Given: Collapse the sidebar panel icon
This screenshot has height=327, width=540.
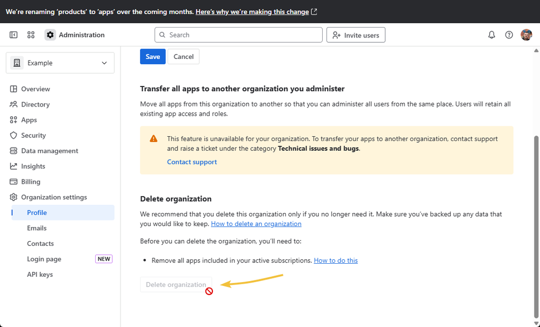Looking at the screenshot, I should [x=14, y=35].
